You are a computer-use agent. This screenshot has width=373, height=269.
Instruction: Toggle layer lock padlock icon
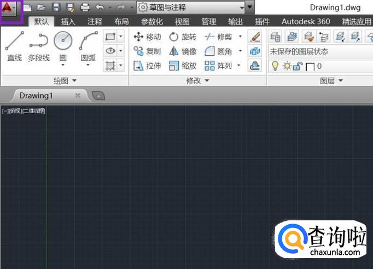[297, 66]
